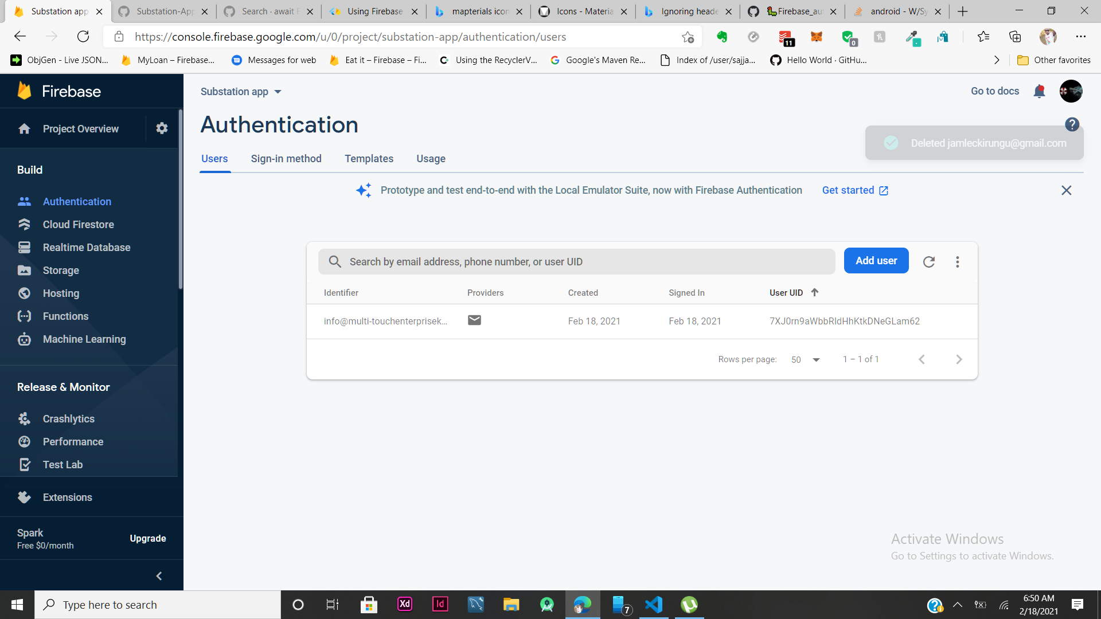Open the Rows per page dropdown

coord(805,359)
